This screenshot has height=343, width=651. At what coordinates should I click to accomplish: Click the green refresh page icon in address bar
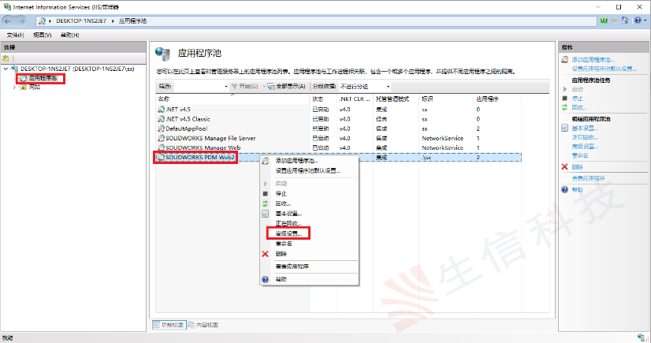tap(604, 21)
